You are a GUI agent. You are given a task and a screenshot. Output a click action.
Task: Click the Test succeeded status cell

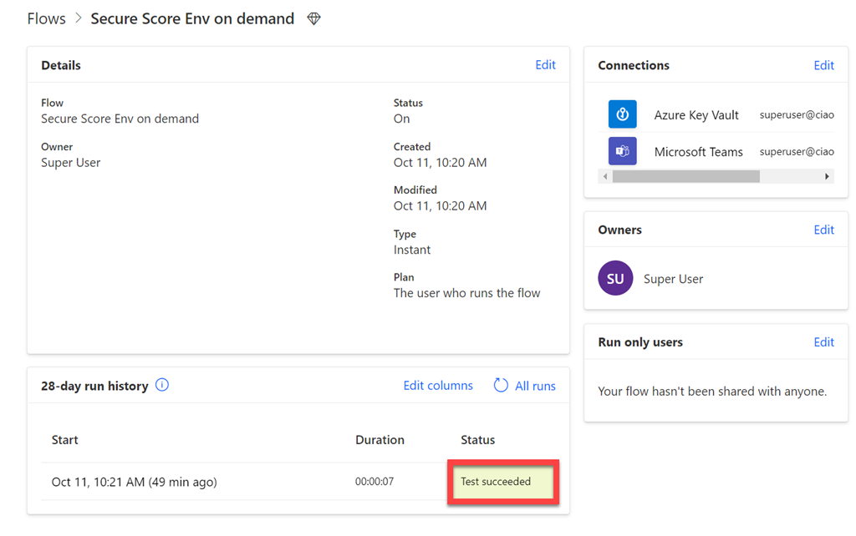click(x=502, y=482)
